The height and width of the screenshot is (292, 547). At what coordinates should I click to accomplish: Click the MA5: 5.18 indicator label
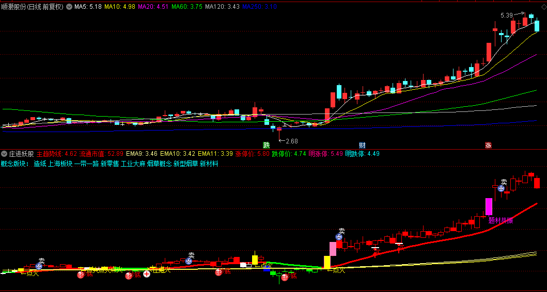click(88, 7)
